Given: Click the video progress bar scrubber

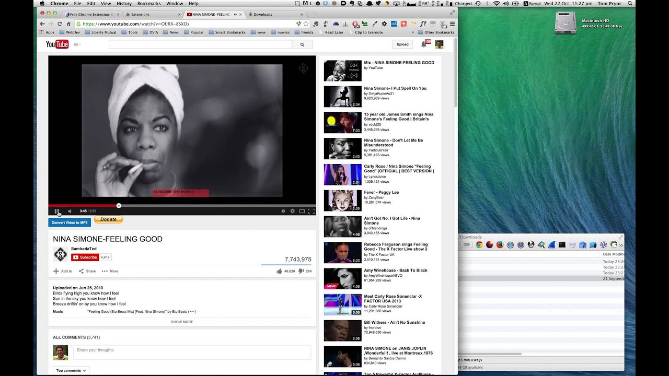Looking at the screenshot, I should [119, 206].
